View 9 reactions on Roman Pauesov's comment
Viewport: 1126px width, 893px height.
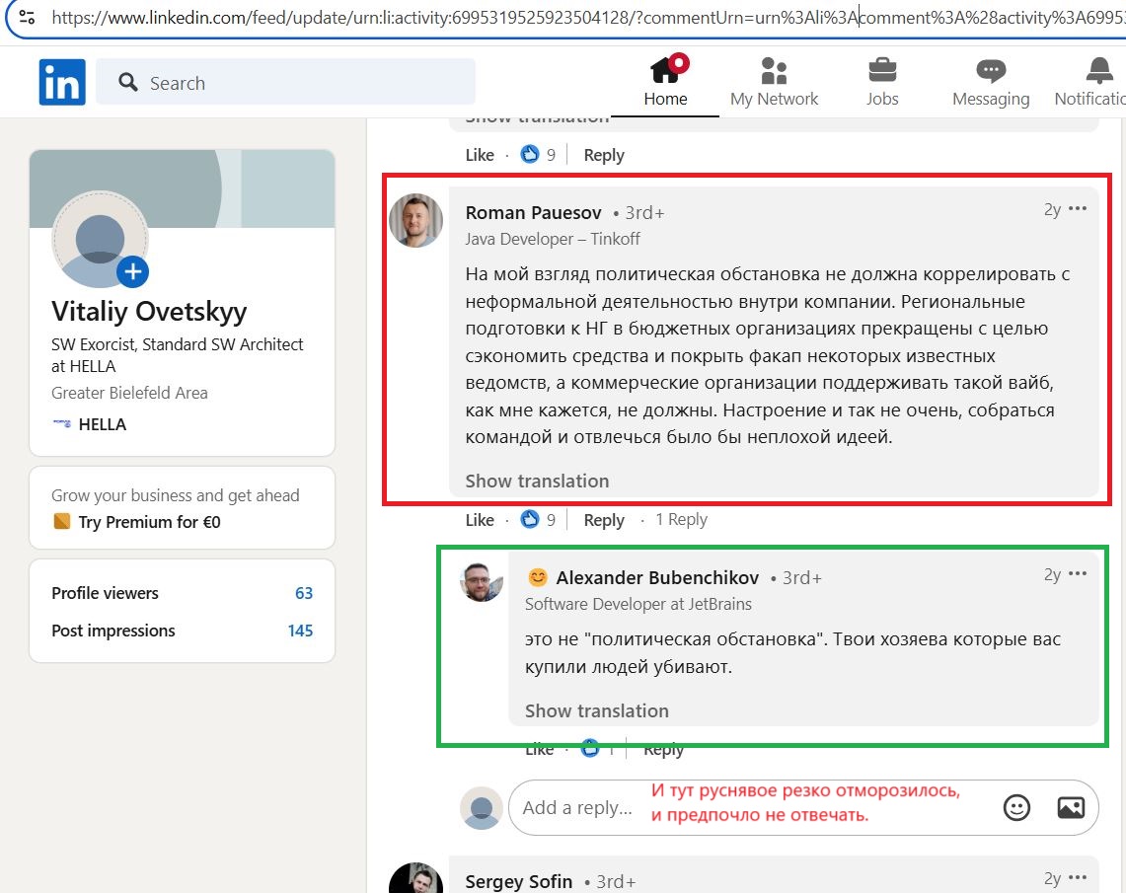point(538,519)
